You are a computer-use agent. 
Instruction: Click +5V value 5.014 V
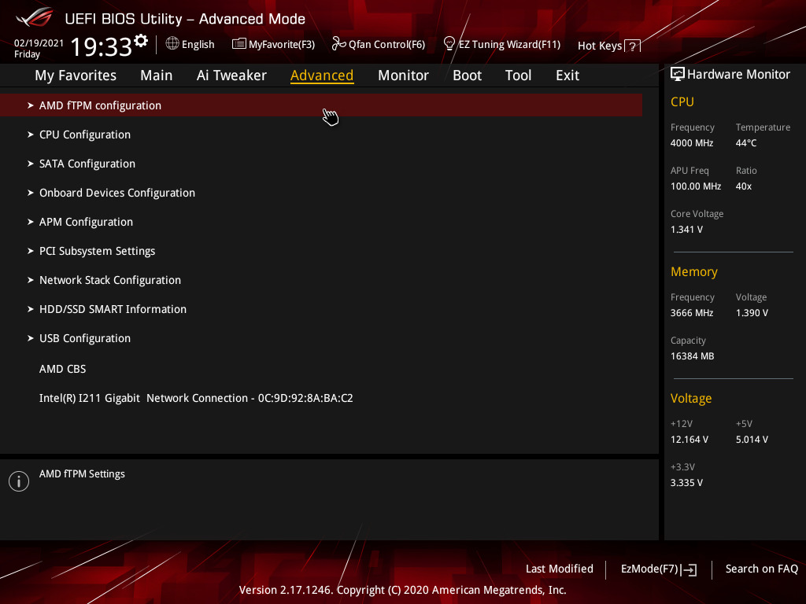(x=752, y=440)
